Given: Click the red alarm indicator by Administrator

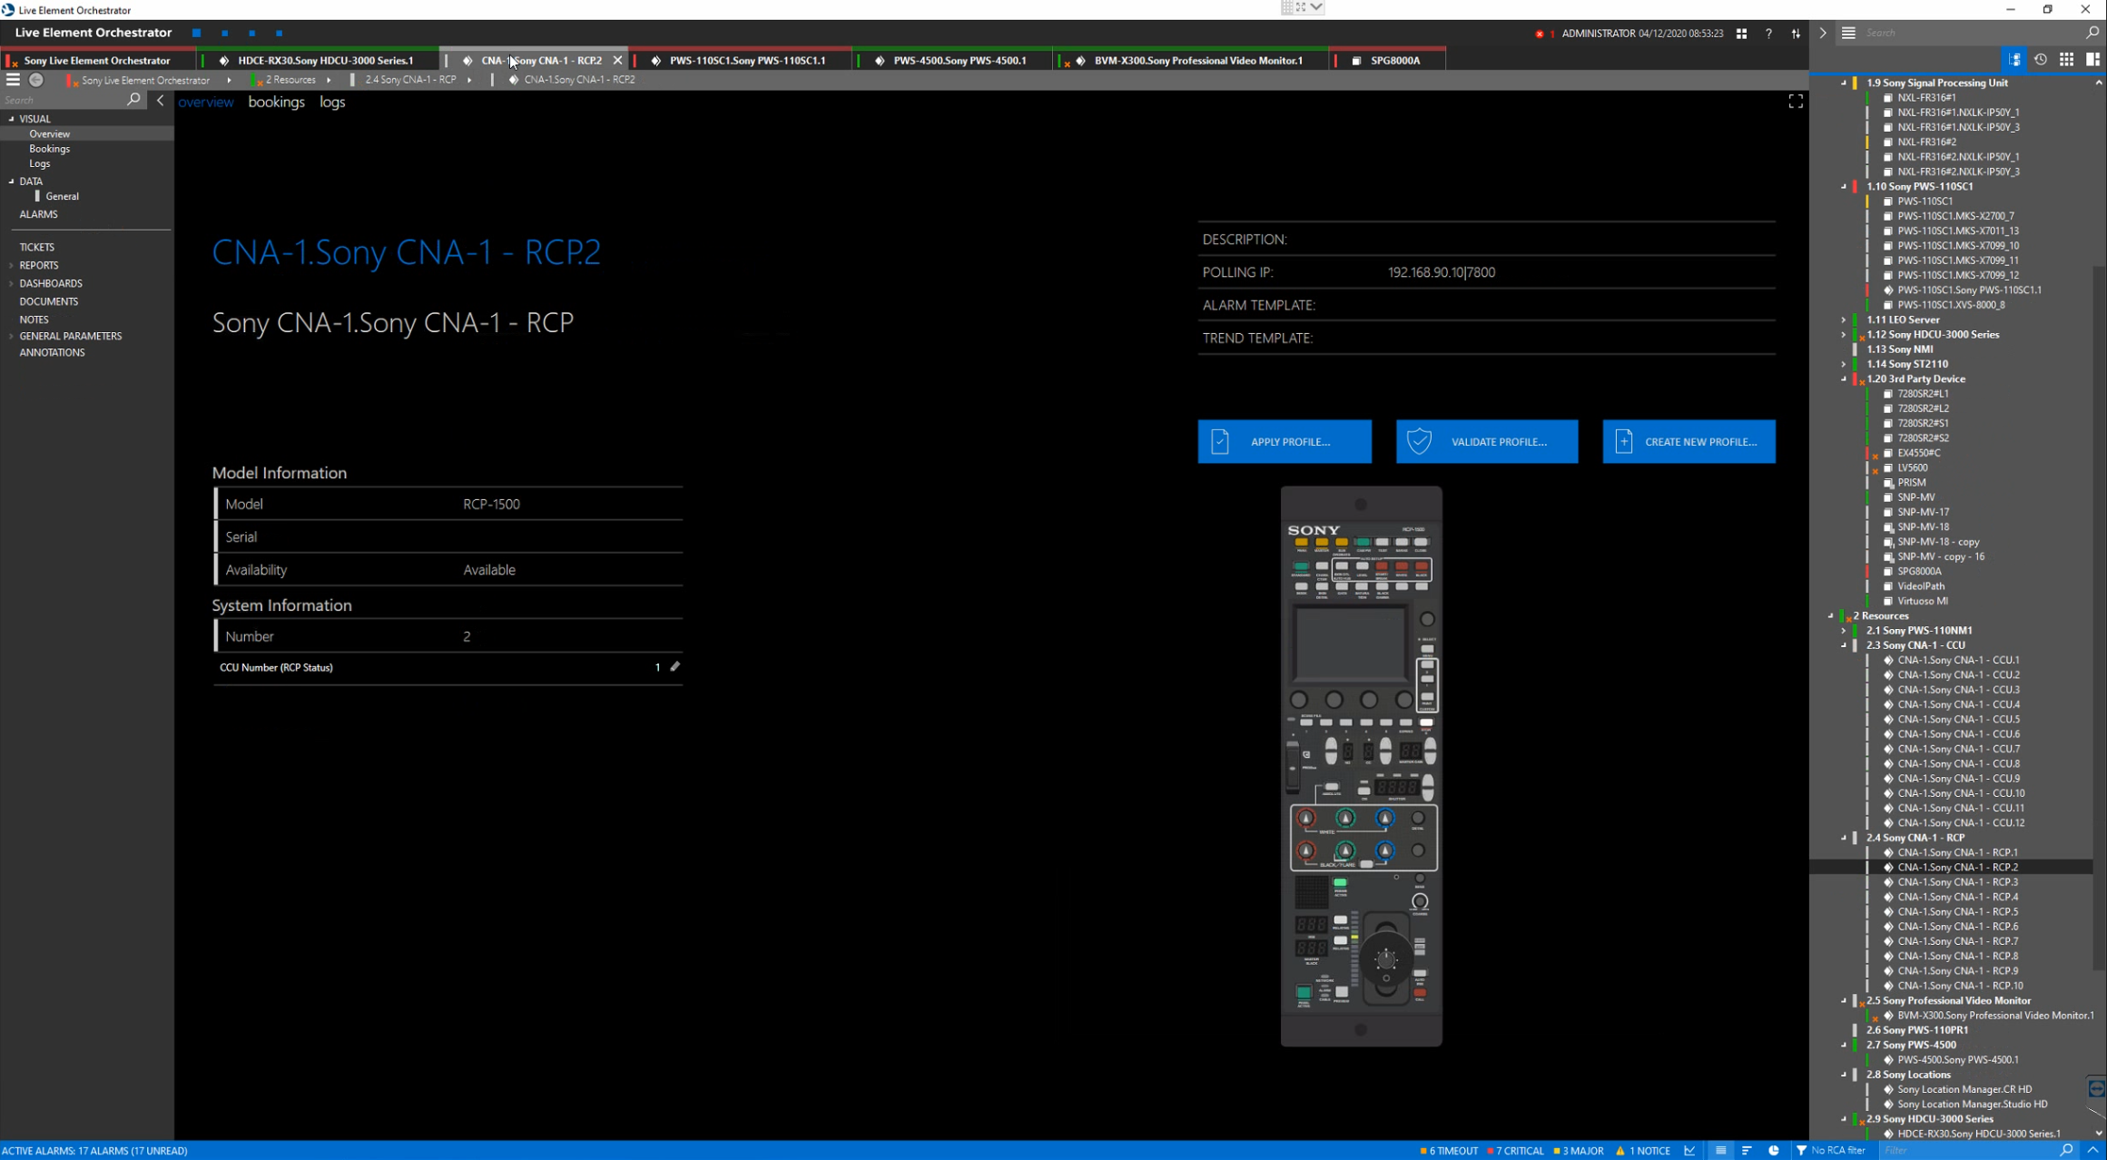Looking at the screenshot, I should coord(1540,34).
